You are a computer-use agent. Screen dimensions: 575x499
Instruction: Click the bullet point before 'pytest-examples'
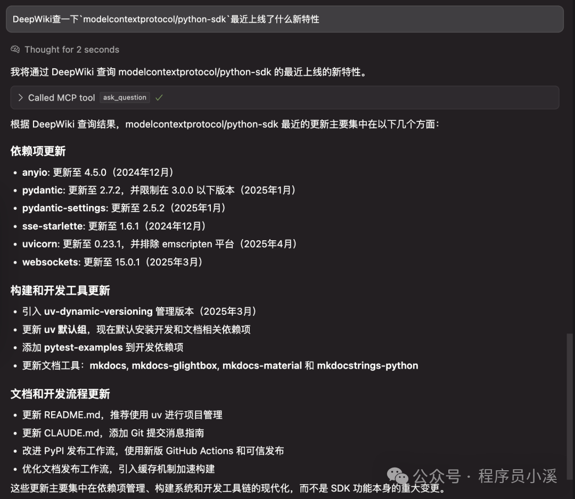pyautogui.click(x=14, y=348)
